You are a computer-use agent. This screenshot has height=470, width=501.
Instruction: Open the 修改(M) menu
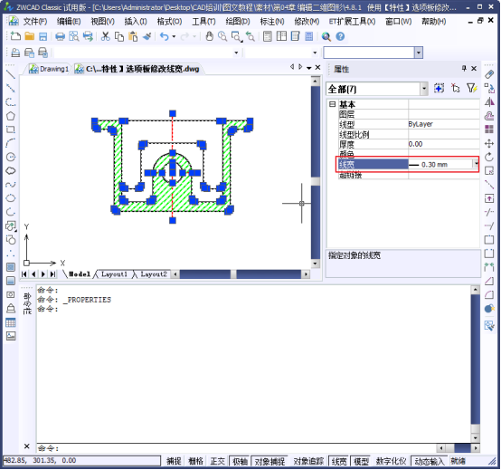click(307, 22)
